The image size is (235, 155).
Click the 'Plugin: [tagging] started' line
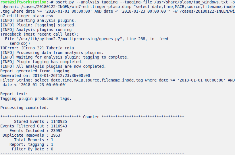38,25
